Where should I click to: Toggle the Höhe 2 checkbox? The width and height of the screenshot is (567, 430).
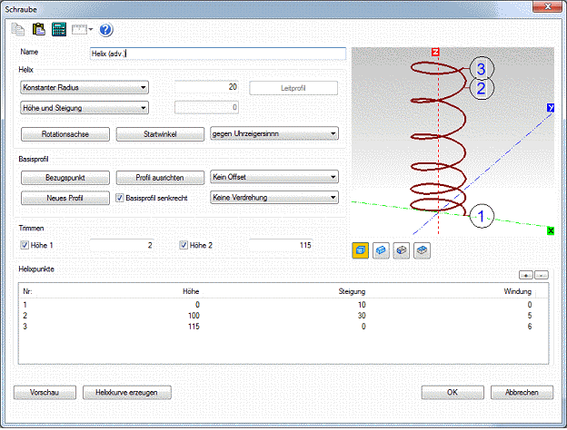point(184,245)
